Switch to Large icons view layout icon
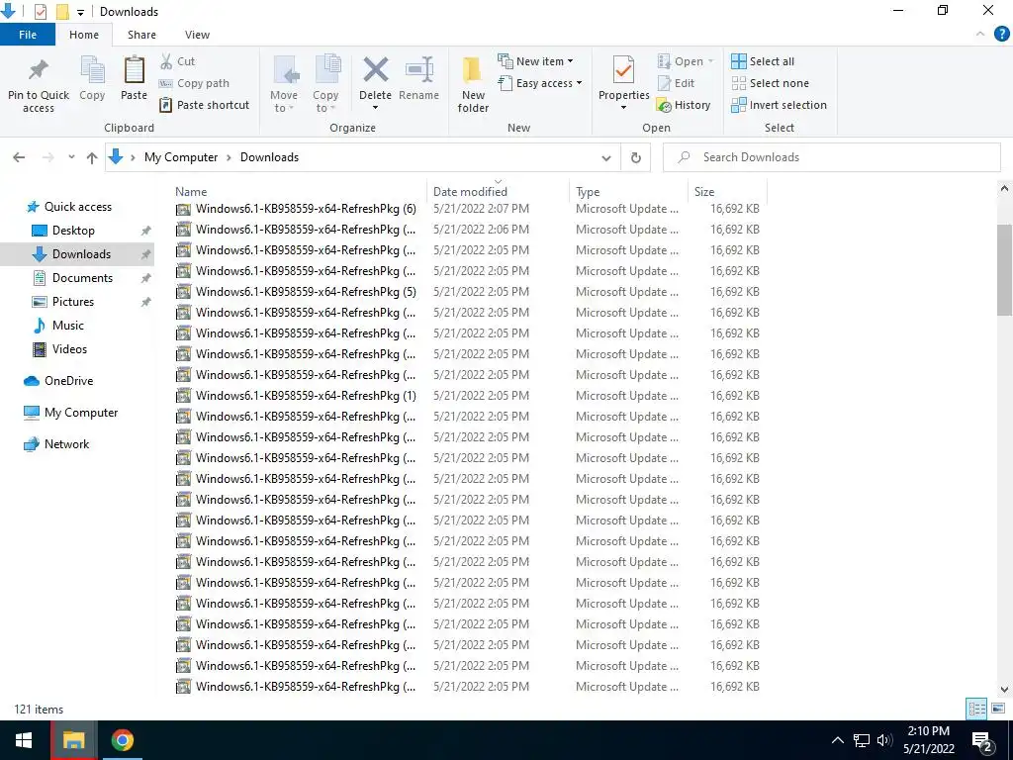The width and height of the screenshot is (1013, 760). (998, 709)
